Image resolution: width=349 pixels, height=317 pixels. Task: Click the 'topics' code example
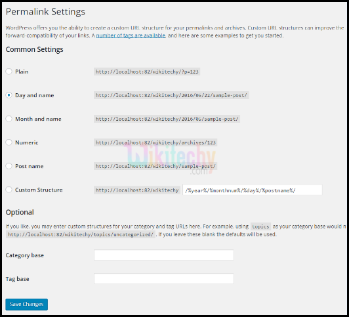coord(260,226)
